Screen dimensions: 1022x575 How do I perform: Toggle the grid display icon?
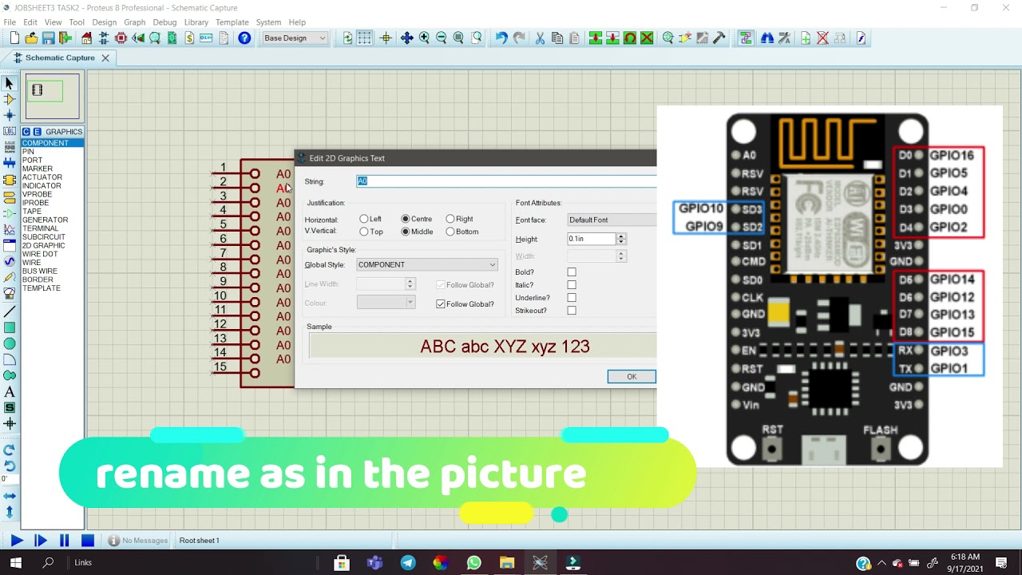[364, 38]
